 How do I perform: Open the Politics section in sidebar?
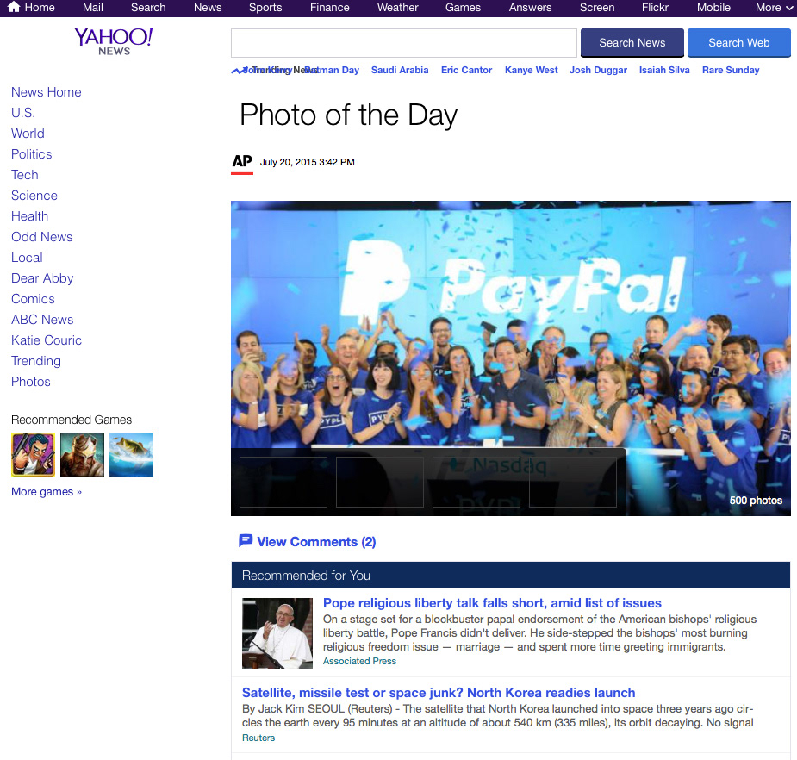[32, 154]
